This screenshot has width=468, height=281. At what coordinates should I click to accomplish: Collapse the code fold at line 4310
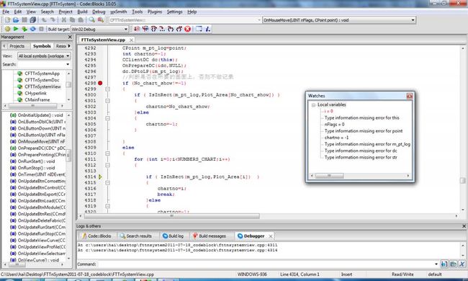107,153
